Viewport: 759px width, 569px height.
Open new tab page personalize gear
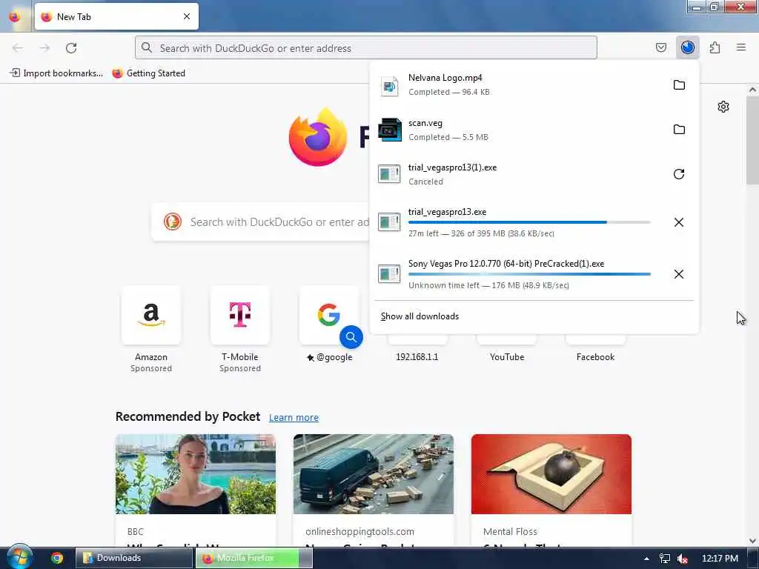[723, 107]
